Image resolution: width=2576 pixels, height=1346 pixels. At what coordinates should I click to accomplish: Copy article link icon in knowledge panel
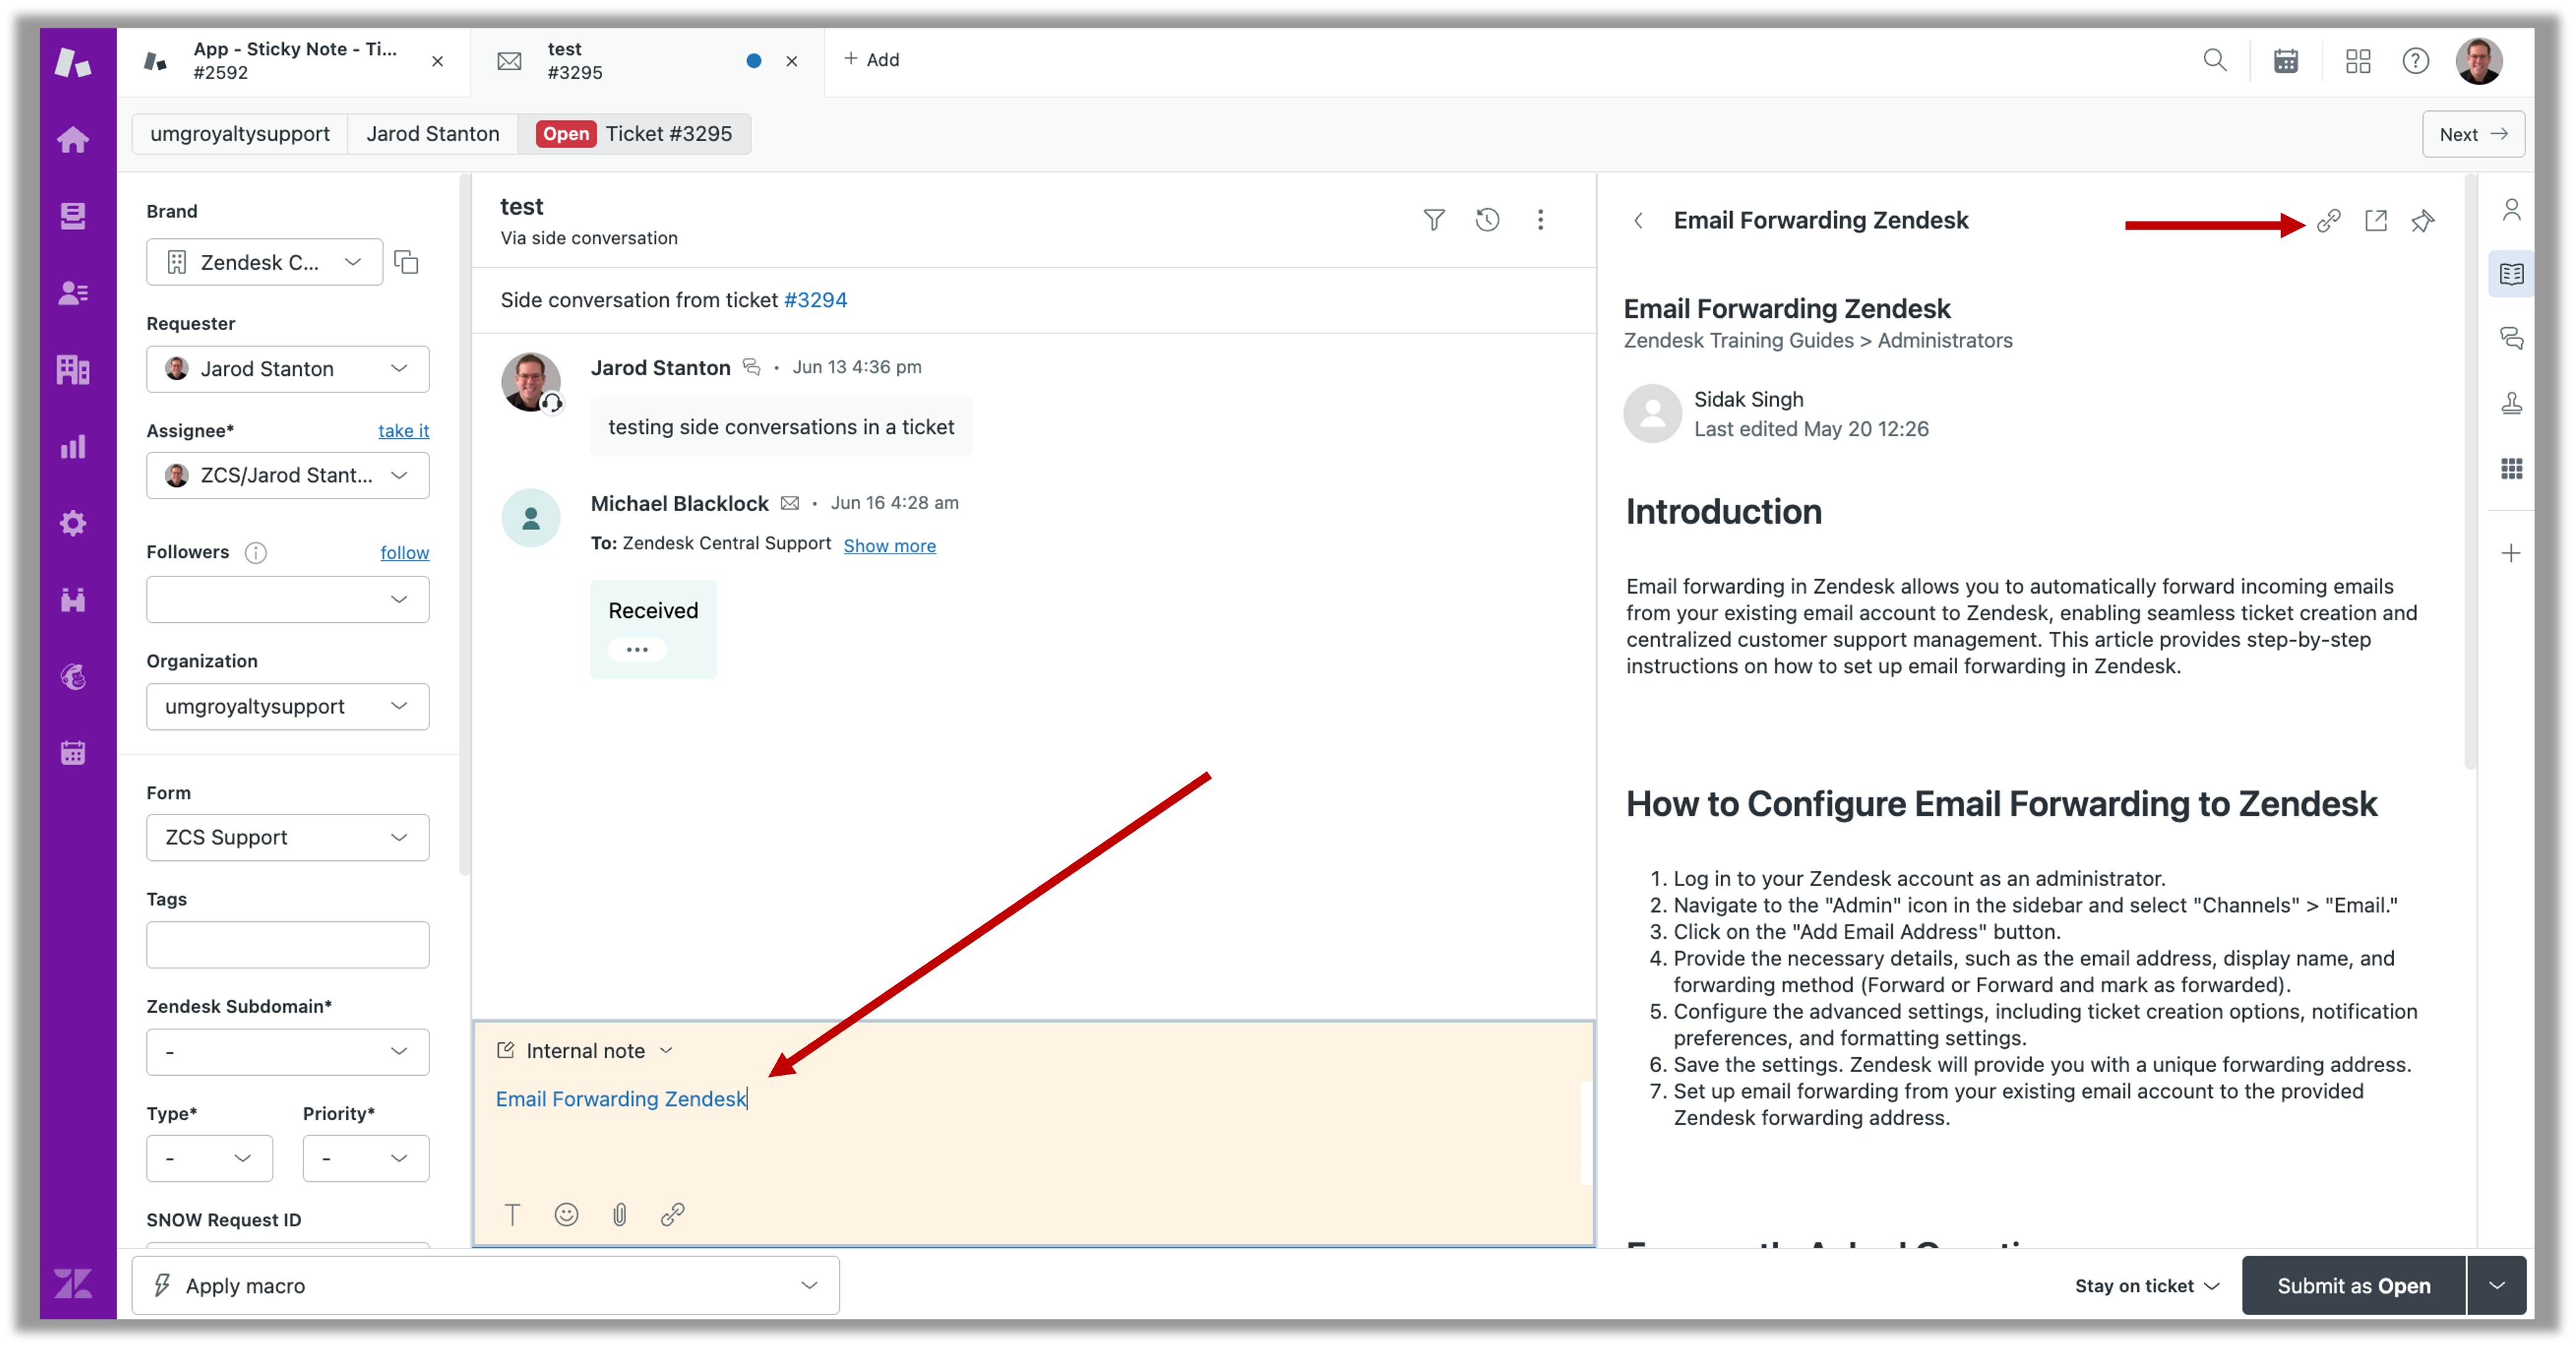[2328, 220]
